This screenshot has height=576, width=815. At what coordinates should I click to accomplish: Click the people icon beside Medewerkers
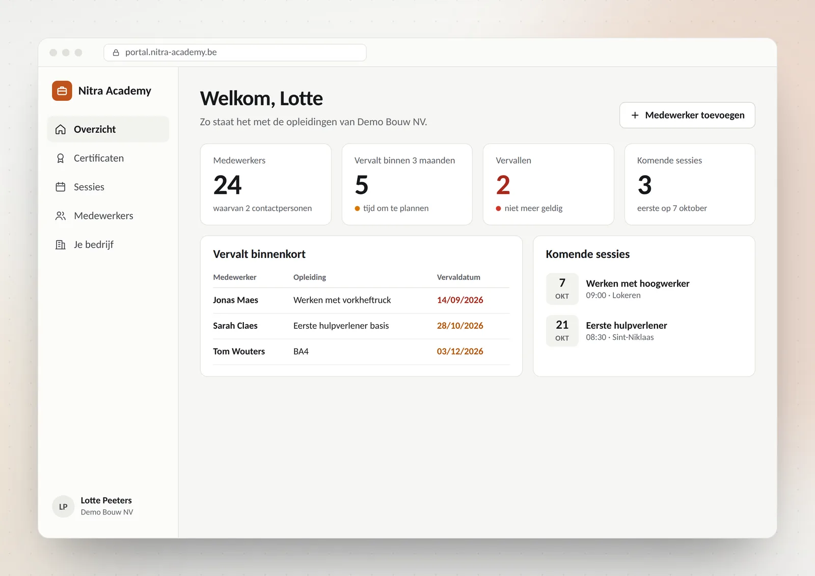coord(61,216)
